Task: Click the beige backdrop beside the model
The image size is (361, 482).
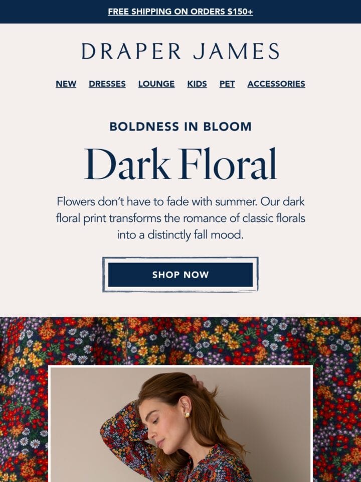Action: pyautogui.click(x=276, y=424)
